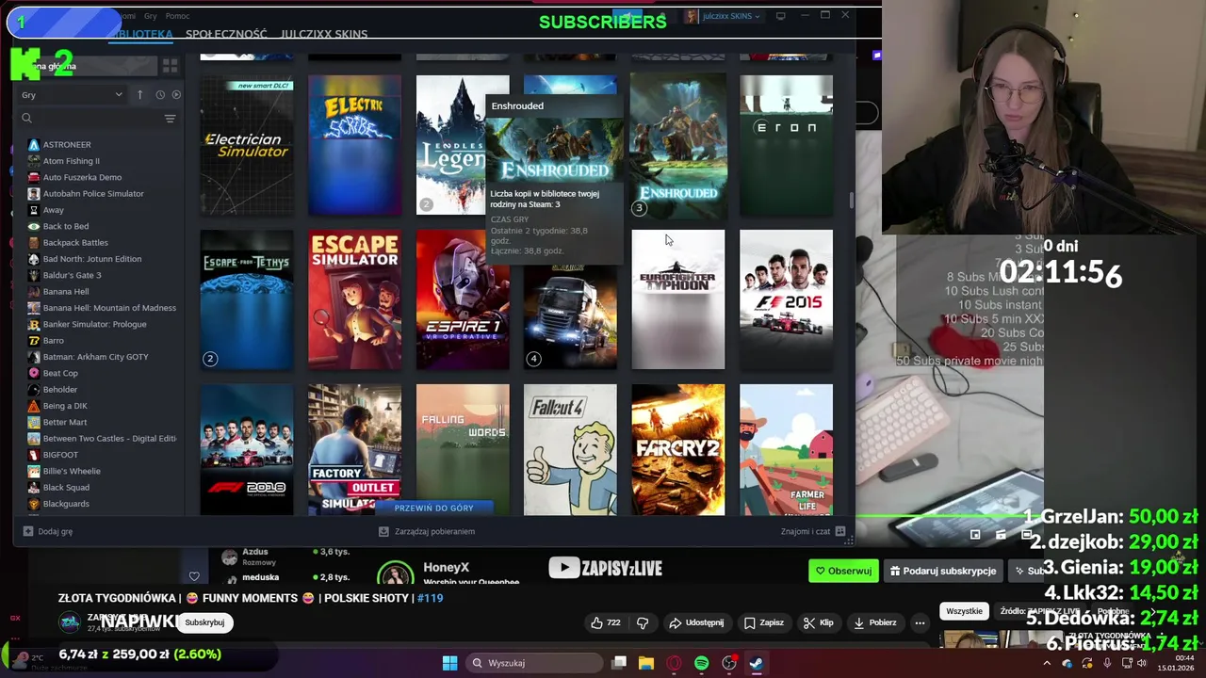1206x678 pixels.
Task: Open Opera GX from the taskbar
Action: [674, 663]
